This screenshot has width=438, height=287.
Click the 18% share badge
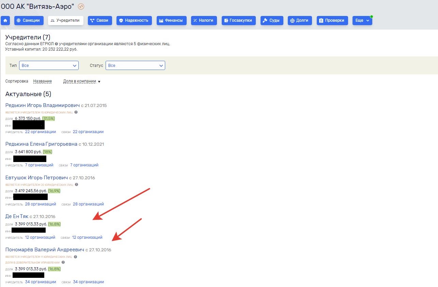[47, 152]
